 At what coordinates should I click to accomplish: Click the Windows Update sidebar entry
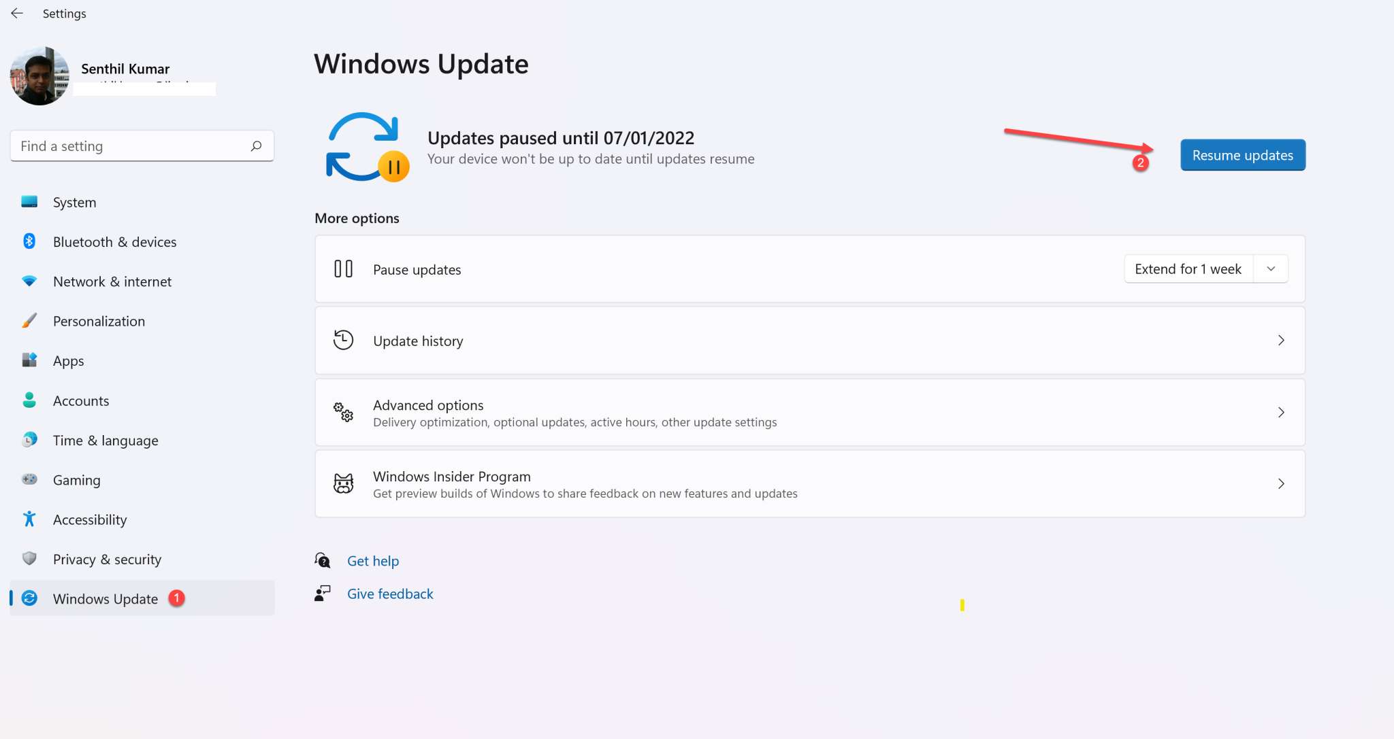(x=105, y=598)
